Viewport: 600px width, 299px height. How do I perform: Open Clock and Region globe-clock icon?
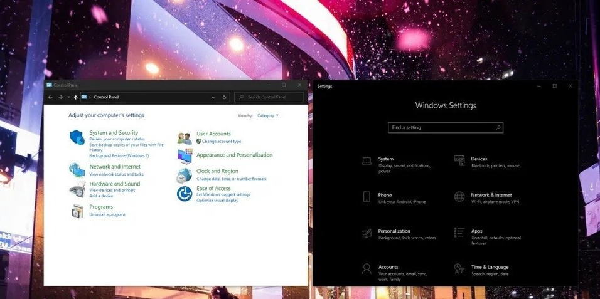coord(184,175)
